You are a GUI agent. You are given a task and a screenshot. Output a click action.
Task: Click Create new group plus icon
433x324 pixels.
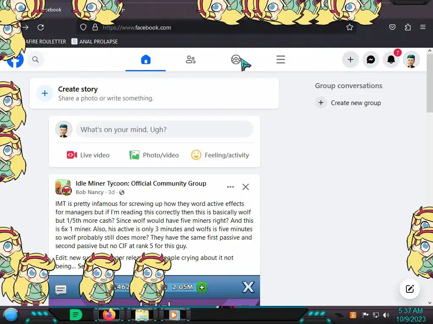(321, 103)
